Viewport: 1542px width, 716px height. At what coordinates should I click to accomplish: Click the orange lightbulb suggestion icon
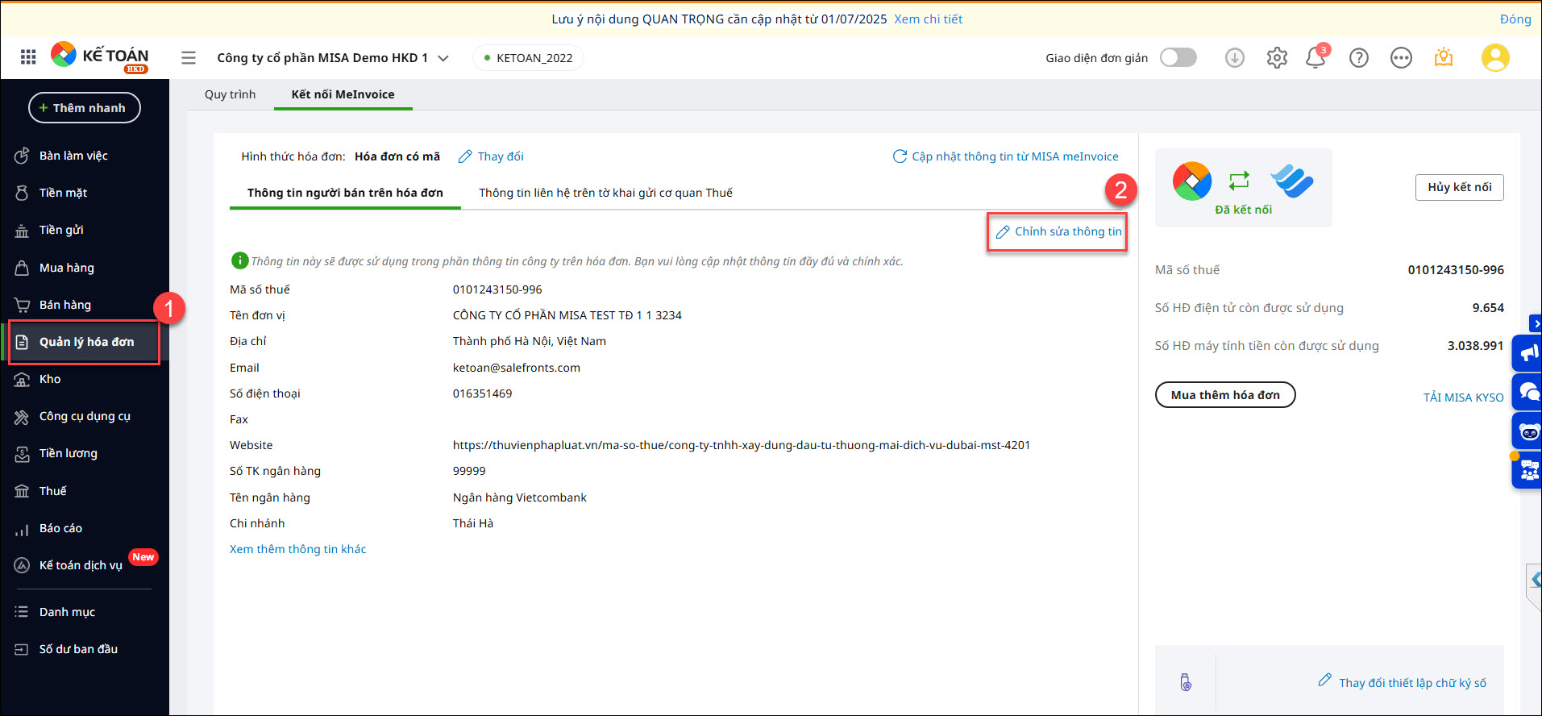(x=1444, y=58)
